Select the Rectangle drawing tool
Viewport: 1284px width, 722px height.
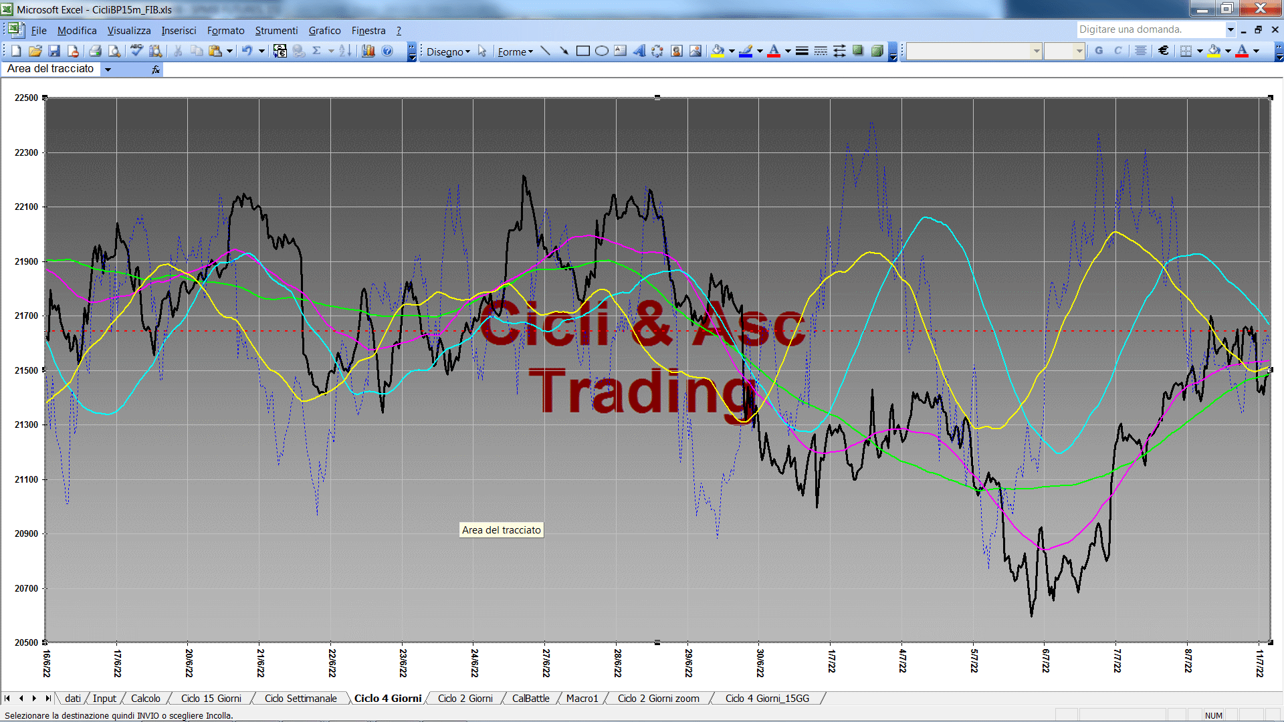pyautogui.click(x=583, y=51)
